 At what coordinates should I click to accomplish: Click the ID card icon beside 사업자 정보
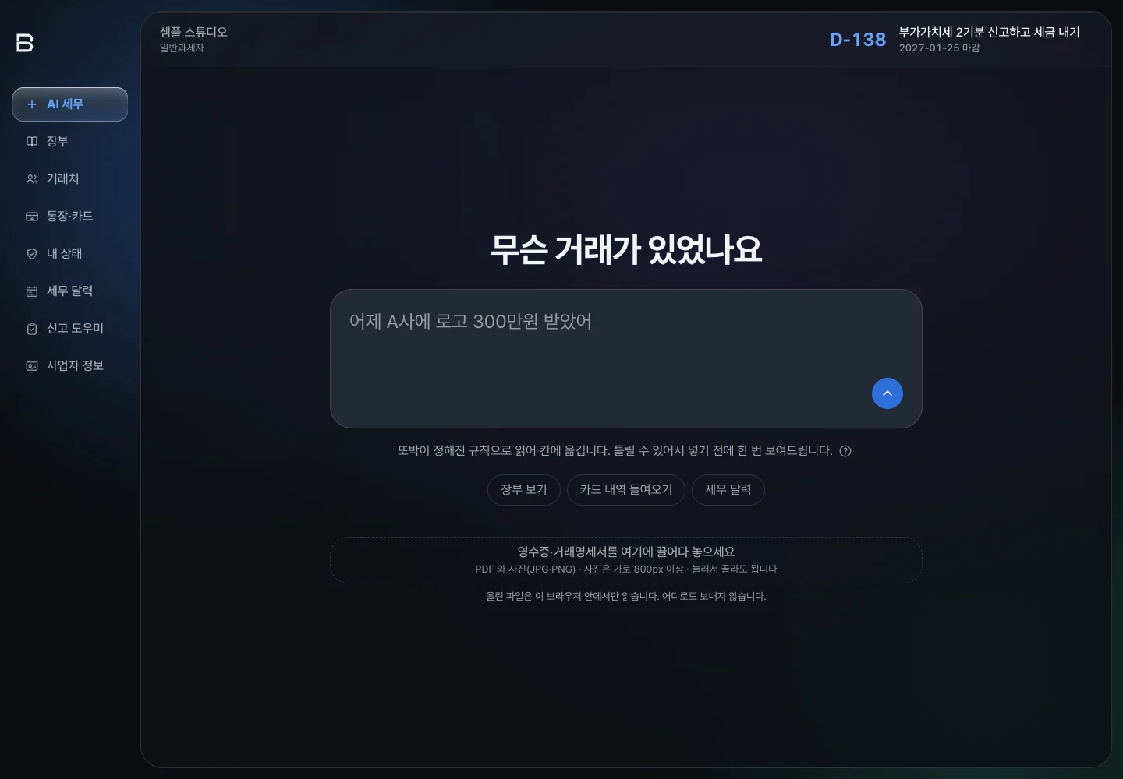(x=32, y=366)
